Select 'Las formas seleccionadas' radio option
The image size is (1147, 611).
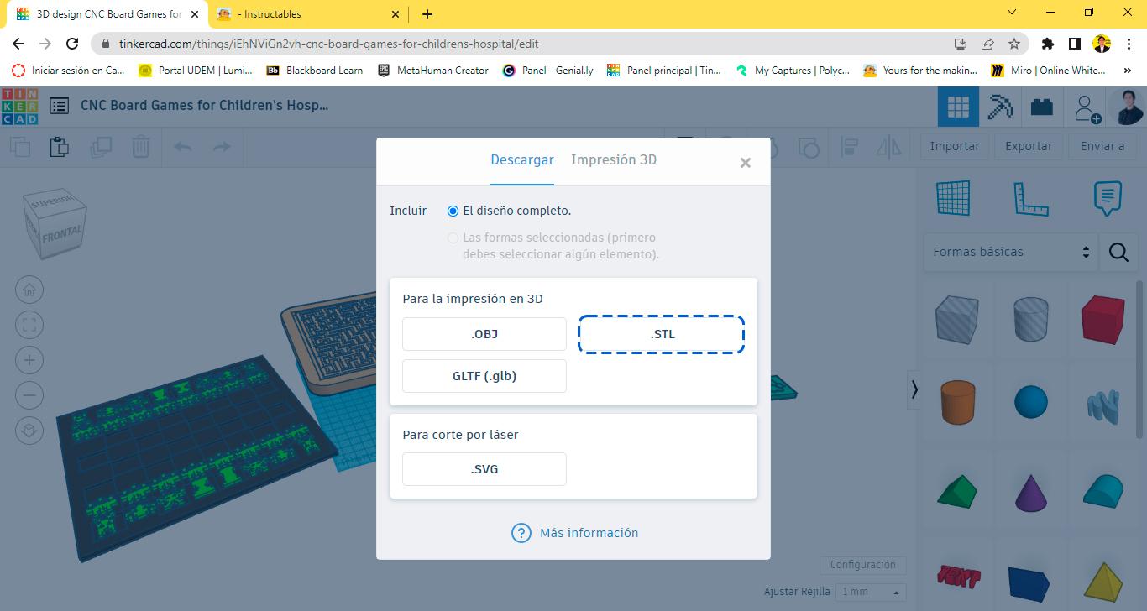pos(453,238)
